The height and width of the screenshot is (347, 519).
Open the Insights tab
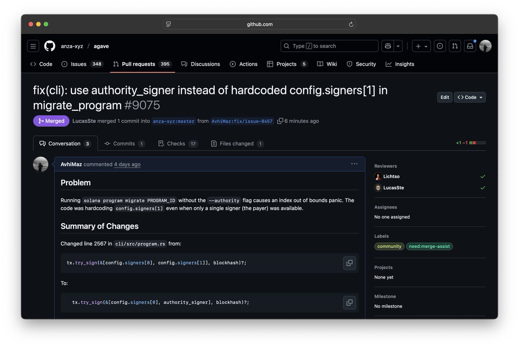400,64
